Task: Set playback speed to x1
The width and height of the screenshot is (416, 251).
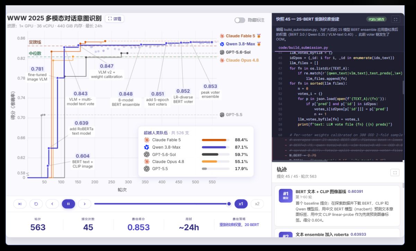Action: coord(241,204)
